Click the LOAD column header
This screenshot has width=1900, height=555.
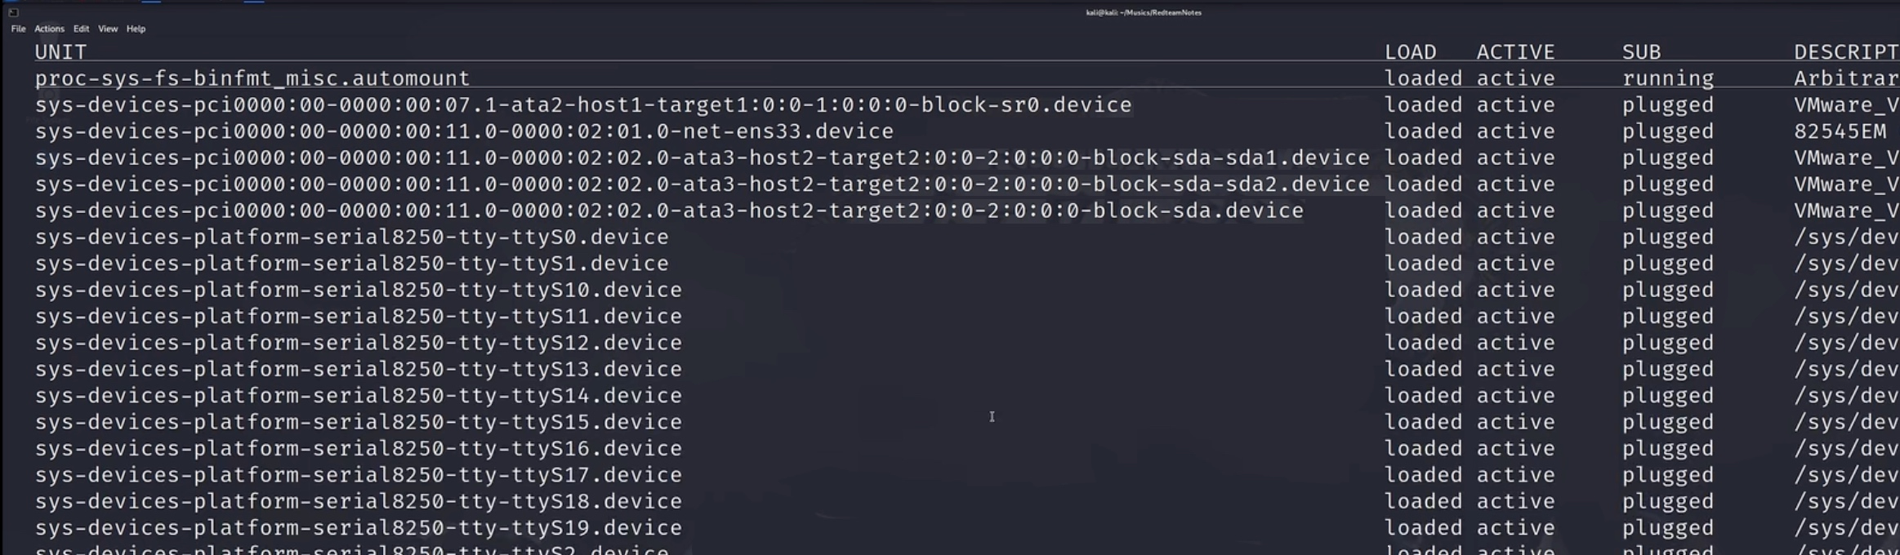(1410, 52)
